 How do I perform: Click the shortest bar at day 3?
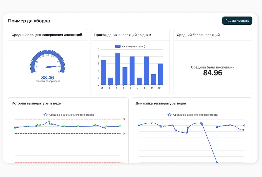(x=111, y=81)
